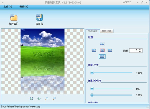The width and height of the screenshot is (150, 109).
Task: Zoom out with the minus magnifier
Action: tap(54, 99)
